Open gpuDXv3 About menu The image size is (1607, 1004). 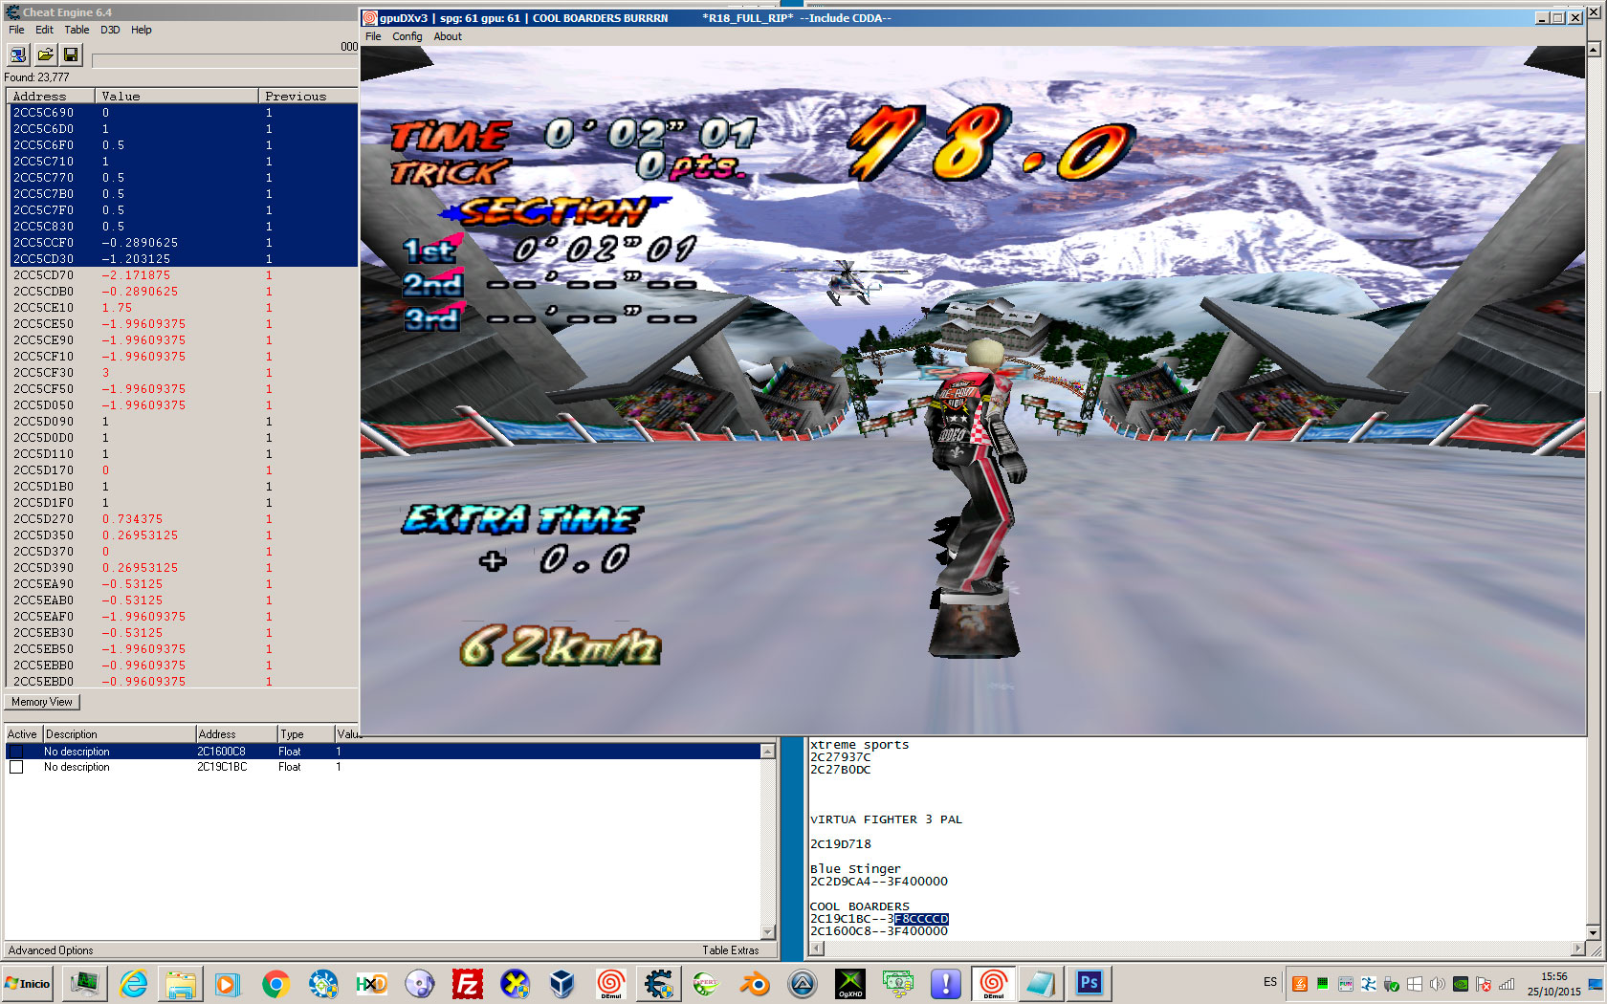(x=448, y=36)
